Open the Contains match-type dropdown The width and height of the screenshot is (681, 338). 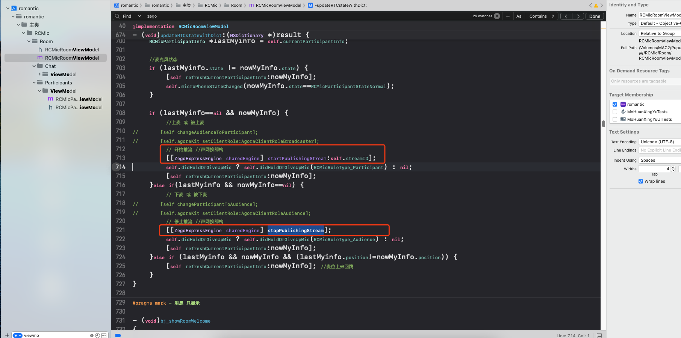pos(541,16)
